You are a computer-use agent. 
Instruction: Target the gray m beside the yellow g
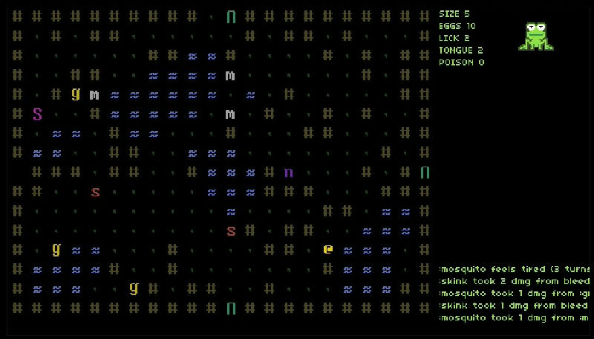[x=94, y=95]
